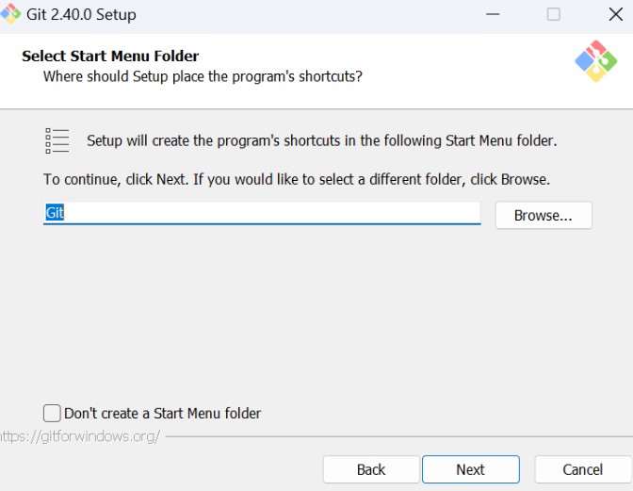633x491 pixels.
Task: Click the maximize window button
Action: (x=554, y=14)
